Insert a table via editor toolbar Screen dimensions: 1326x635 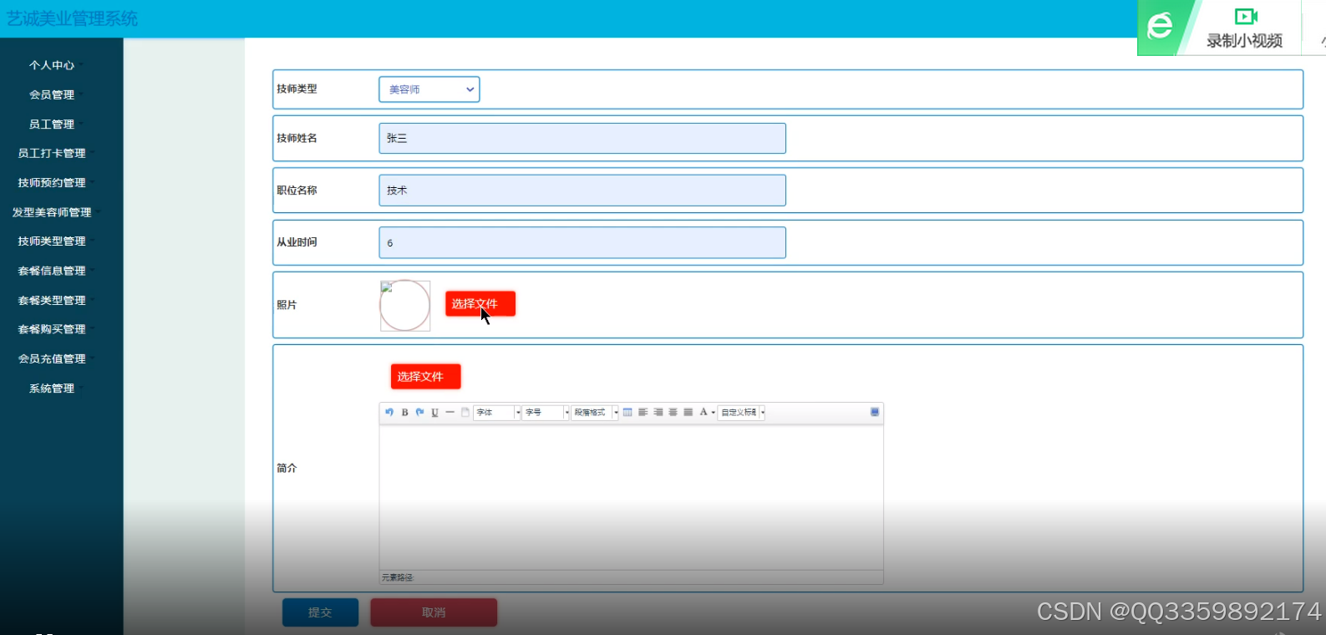[627, 412]
